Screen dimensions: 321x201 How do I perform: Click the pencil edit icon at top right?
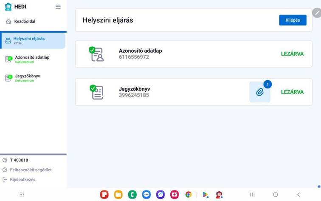[x=317, y=13]
